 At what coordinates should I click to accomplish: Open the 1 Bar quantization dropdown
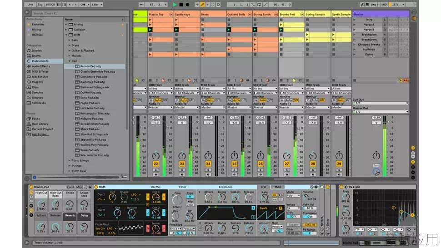[x=97, y=5]
